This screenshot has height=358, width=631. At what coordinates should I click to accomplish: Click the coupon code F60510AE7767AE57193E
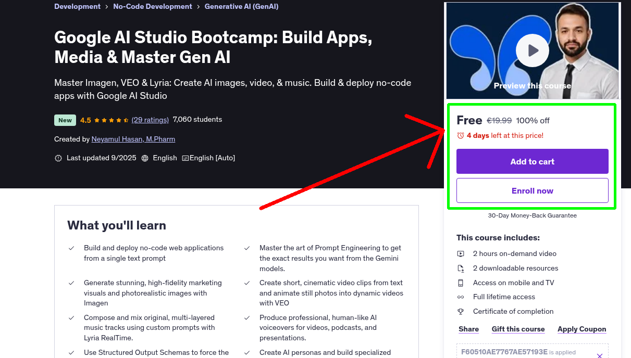pos(504,352)
